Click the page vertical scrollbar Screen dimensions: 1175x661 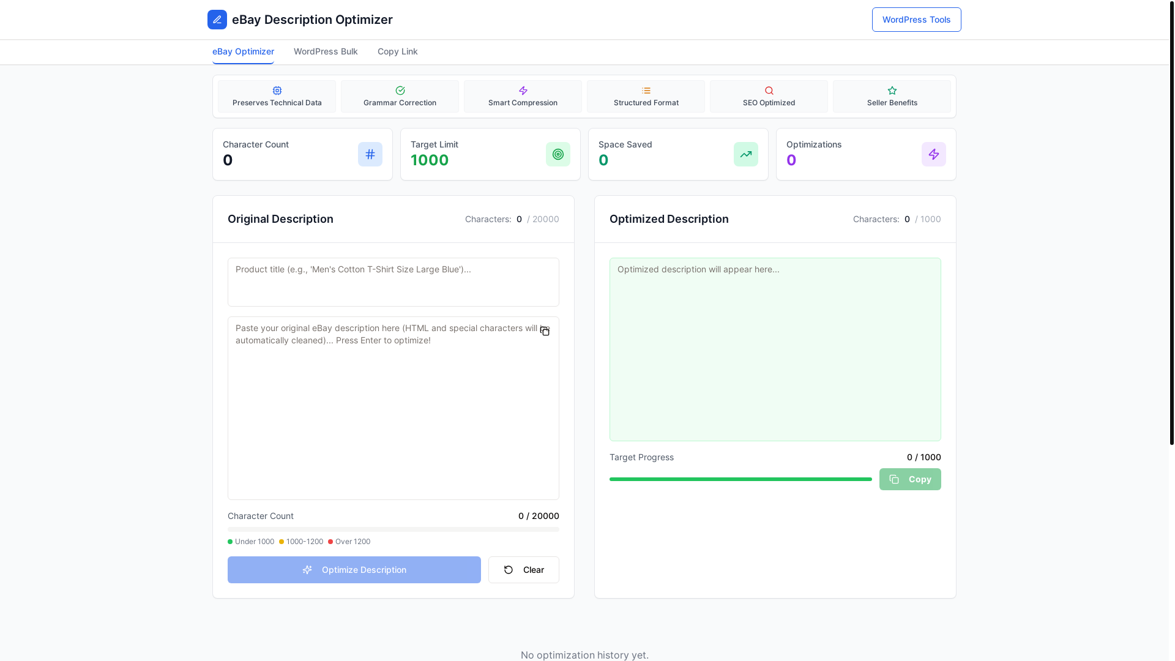point(1172,222)
